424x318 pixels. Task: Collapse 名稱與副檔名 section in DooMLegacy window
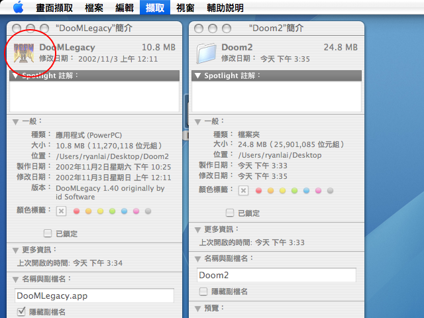pyautogui.click(x=15, y=280)
